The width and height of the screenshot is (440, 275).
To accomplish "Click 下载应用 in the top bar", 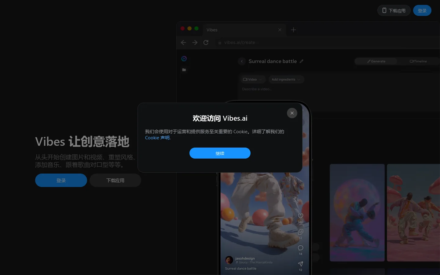I will click(394, 10).
